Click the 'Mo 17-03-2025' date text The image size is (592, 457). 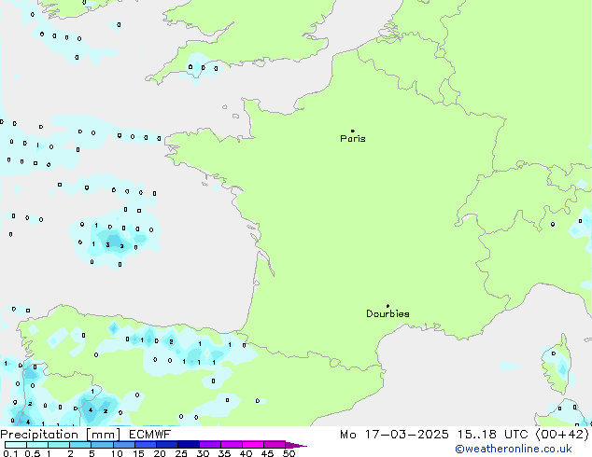click(394, 435)
